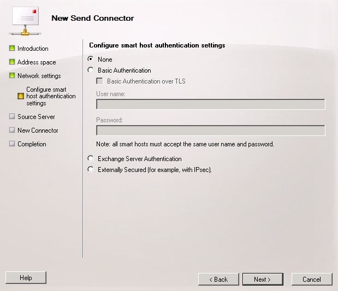Click the note about smart hosts credentials
The height and width of the screenshot is (291, 338).
click(185, 144)
